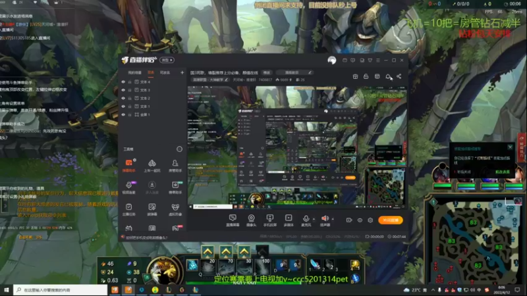This screenshot has width=527, height=296.
Task: Click the bell notification icon in header
Action: (388, 76)
